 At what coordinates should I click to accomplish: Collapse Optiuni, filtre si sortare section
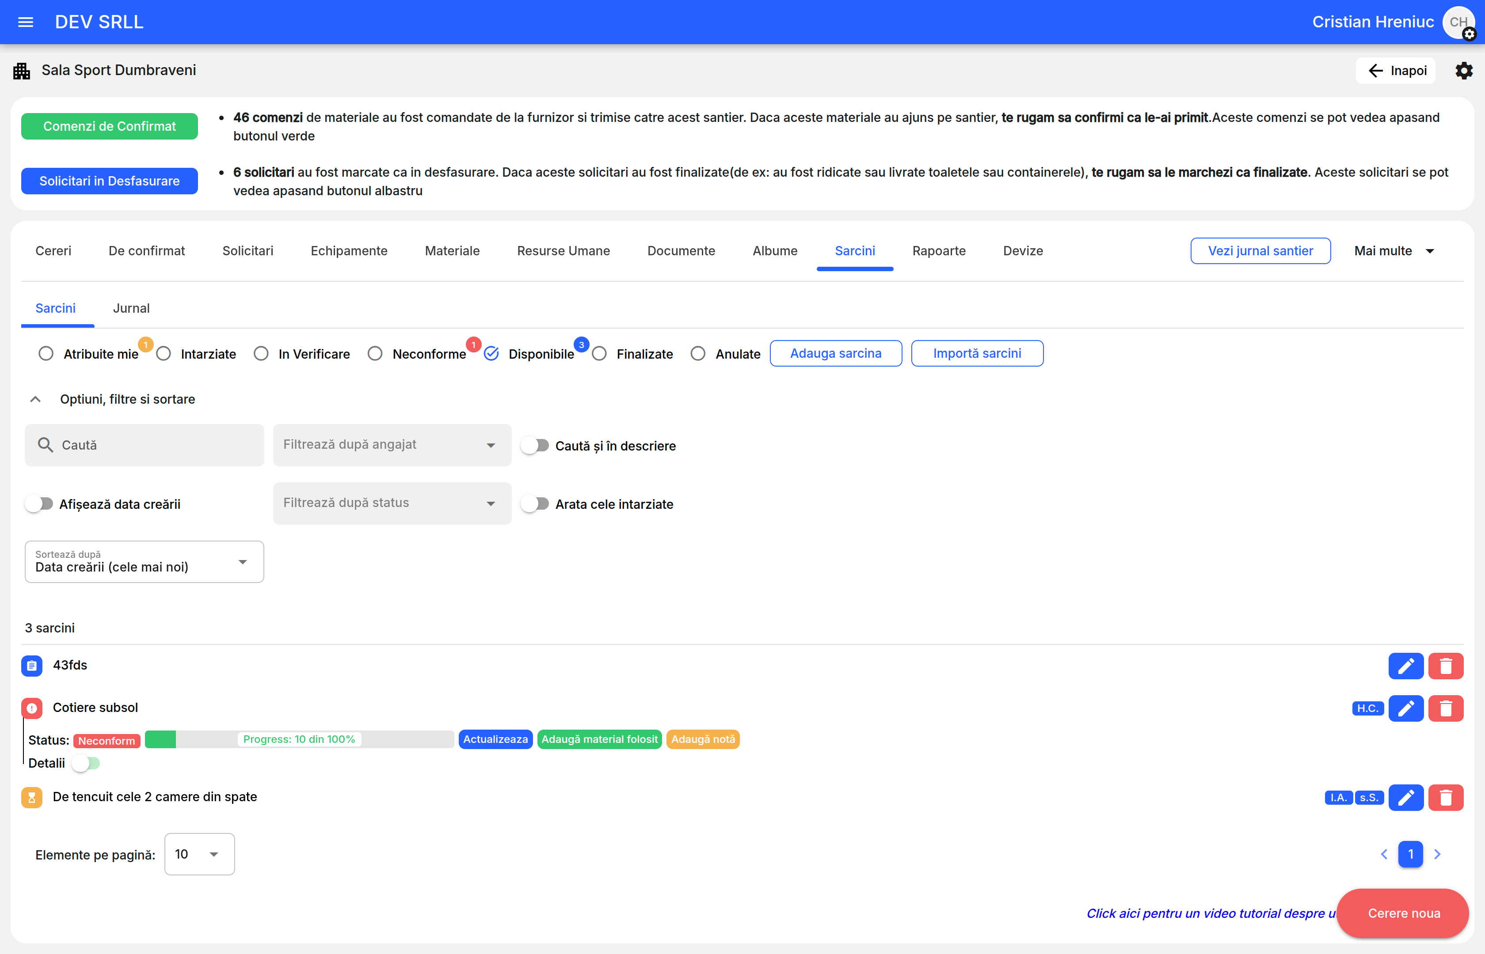coord(35,400)
